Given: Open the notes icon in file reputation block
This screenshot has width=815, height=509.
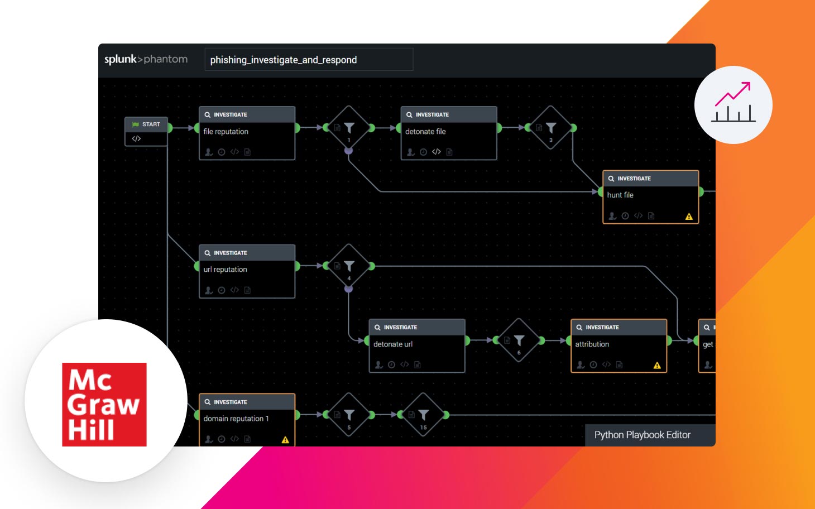Looking at the screenshot, I should (247, 152).
